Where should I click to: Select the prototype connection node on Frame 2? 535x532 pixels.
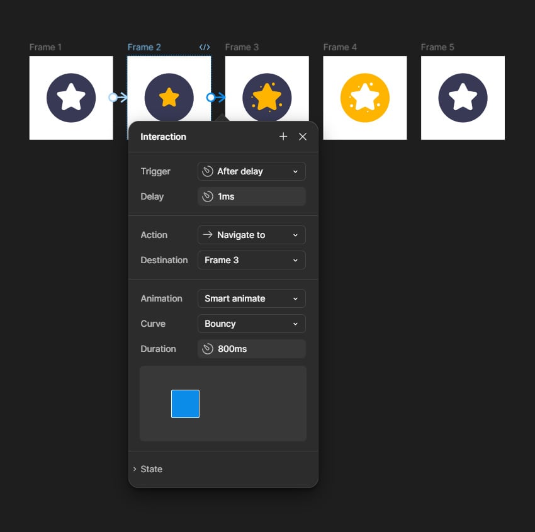(211, 98)
